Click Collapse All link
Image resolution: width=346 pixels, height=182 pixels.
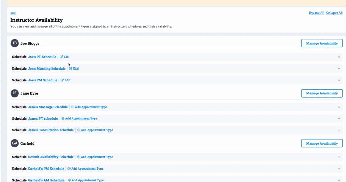pos(334,13)
